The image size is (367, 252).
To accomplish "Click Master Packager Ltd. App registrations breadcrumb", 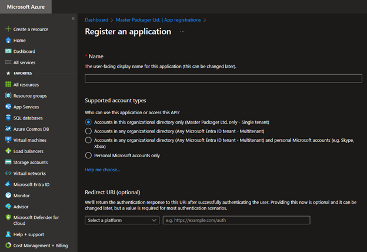I will [158, 20].
